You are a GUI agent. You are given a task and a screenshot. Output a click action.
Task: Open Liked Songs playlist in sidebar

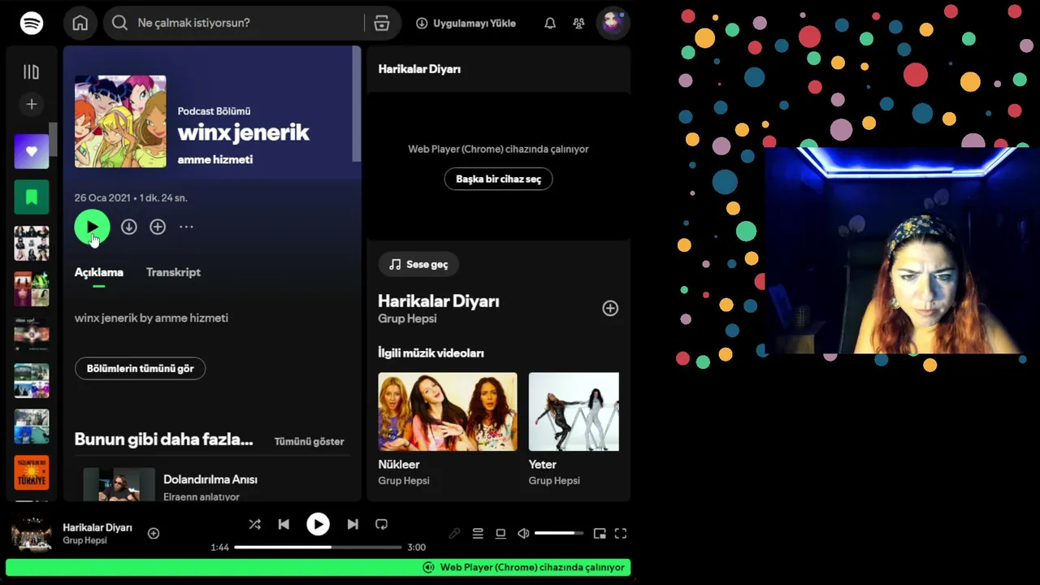pos(32,151)
